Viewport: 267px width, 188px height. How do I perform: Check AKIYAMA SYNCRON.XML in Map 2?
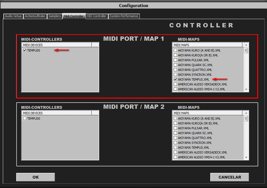[176, 143]
